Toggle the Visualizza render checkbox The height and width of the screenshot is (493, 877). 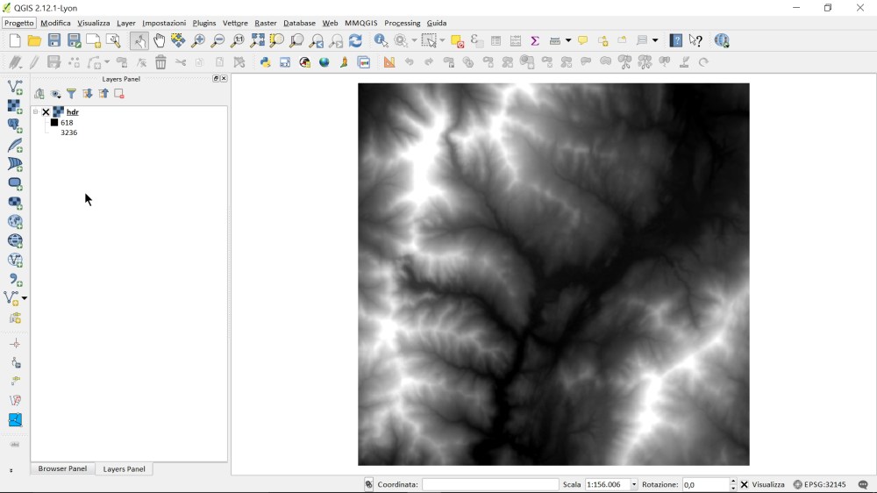click(x=745, y=484)
